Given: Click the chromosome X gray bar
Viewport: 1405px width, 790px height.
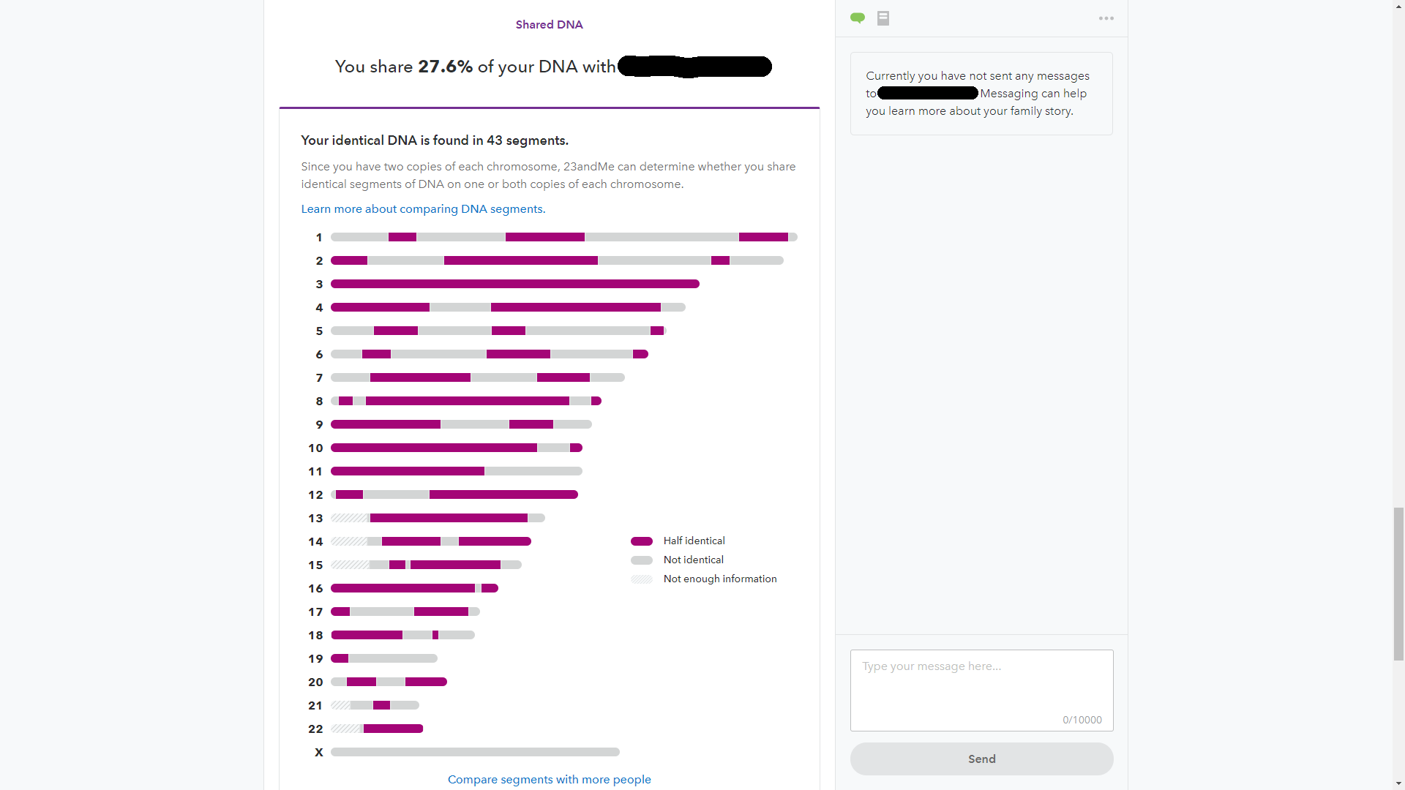Looking at the screenshot, I should (475, 752).
